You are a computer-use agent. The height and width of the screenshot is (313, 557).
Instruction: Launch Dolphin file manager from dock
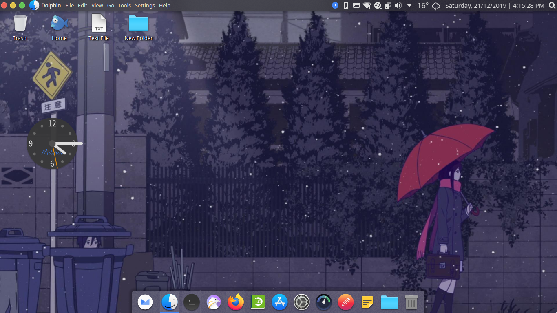(x=169, y=302)
